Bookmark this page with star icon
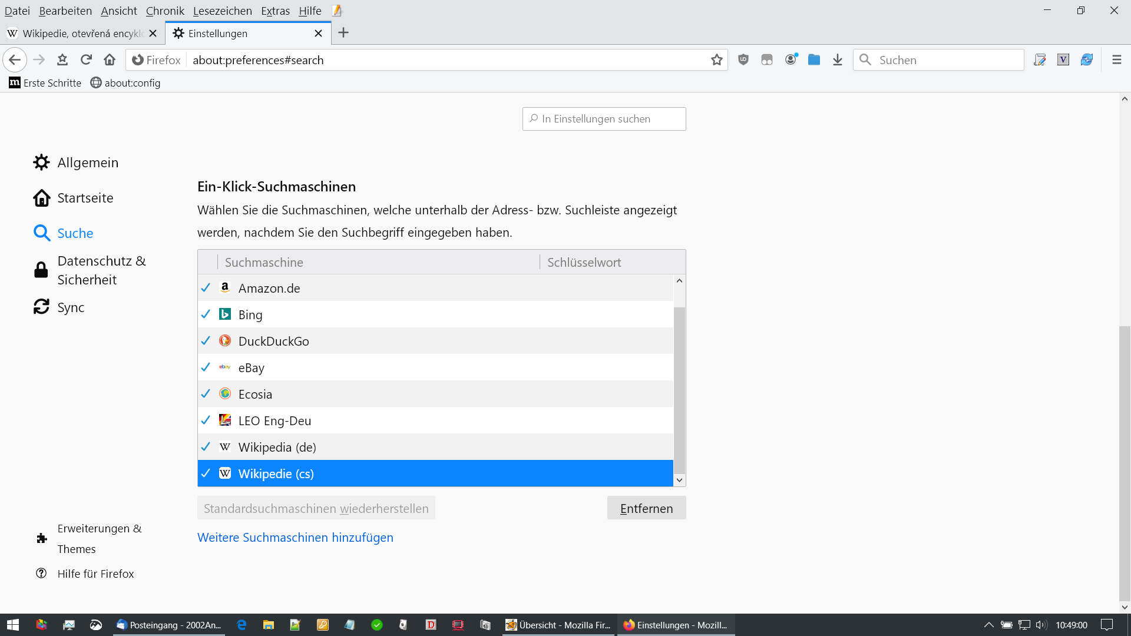1131x636 pixels. (716, 59)
